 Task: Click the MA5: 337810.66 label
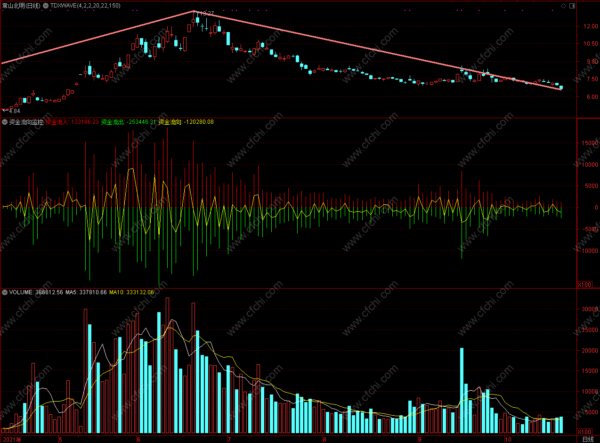[x=86, y=292]
